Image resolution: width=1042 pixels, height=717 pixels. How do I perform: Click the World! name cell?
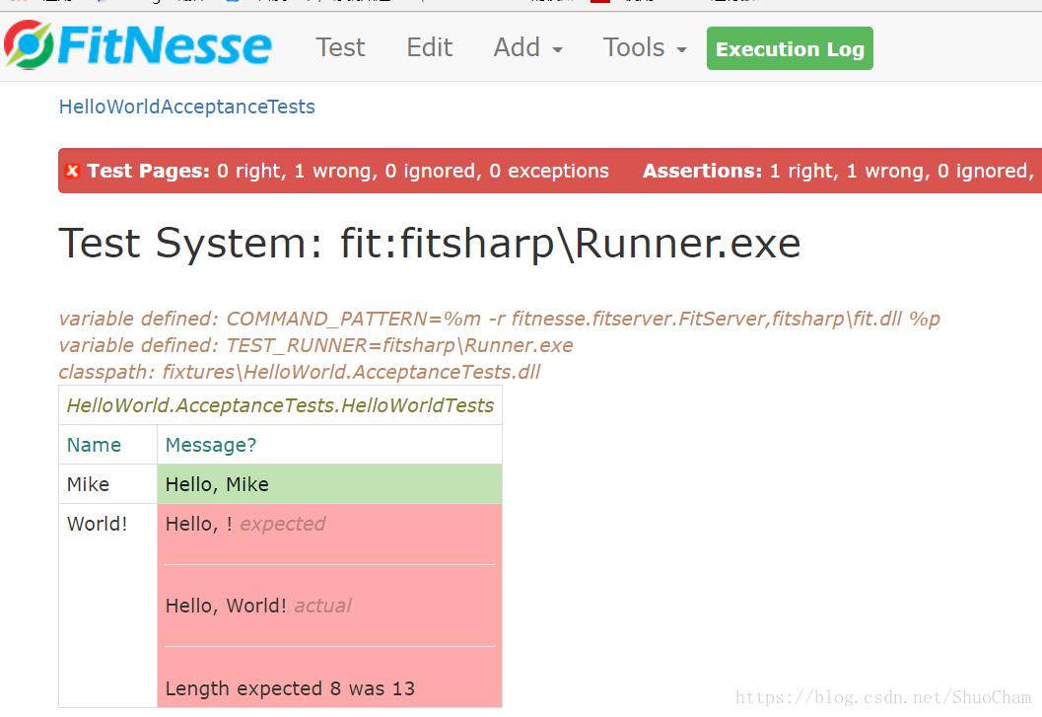click(107, 606)
